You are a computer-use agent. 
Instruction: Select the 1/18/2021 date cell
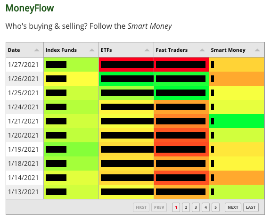pyautogui.click(x=25, y=164)
